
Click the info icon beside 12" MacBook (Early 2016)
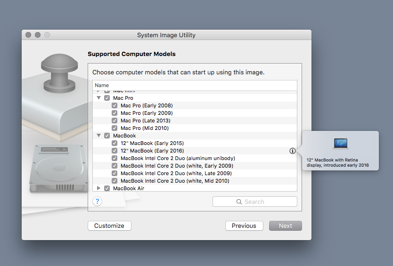[292, 151]
